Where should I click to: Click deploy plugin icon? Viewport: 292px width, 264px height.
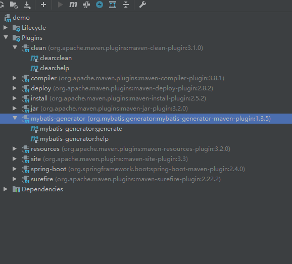[25, 88]
